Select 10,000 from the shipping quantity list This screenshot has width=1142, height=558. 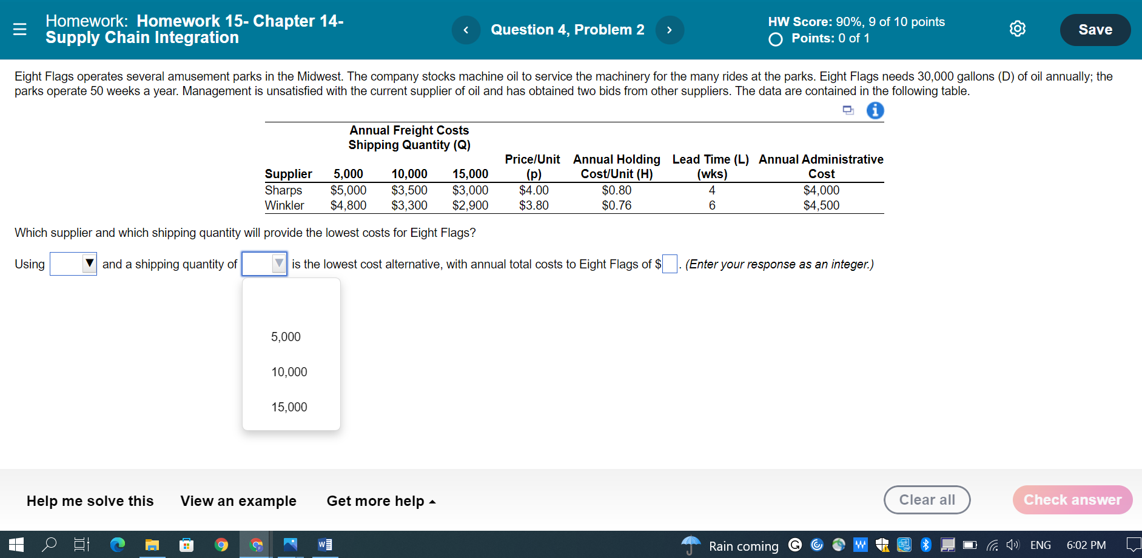pos(290,371)
